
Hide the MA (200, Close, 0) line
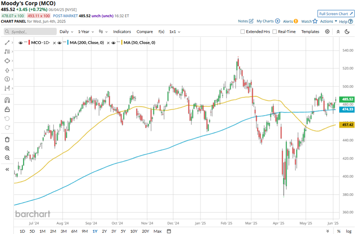60,43
